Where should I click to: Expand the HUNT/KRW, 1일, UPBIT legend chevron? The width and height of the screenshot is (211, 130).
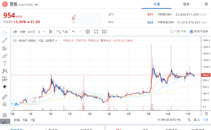click(56, 41)
